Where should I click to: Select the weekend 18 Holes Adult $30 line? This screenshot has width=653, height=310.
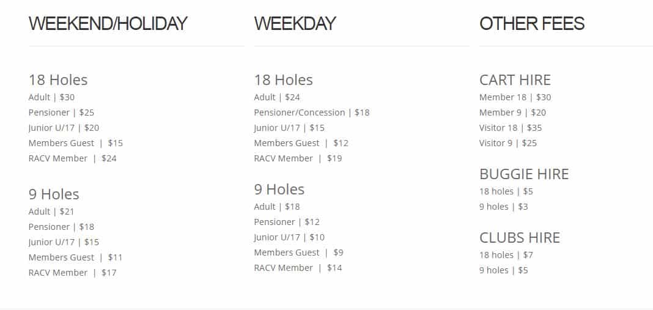tap(51, 97)
